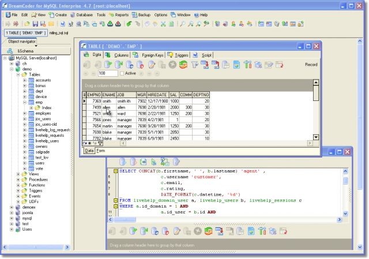Collapse the Tables folder in tree
The width and height of the screenshot is (369, 259).
(18, 74)
